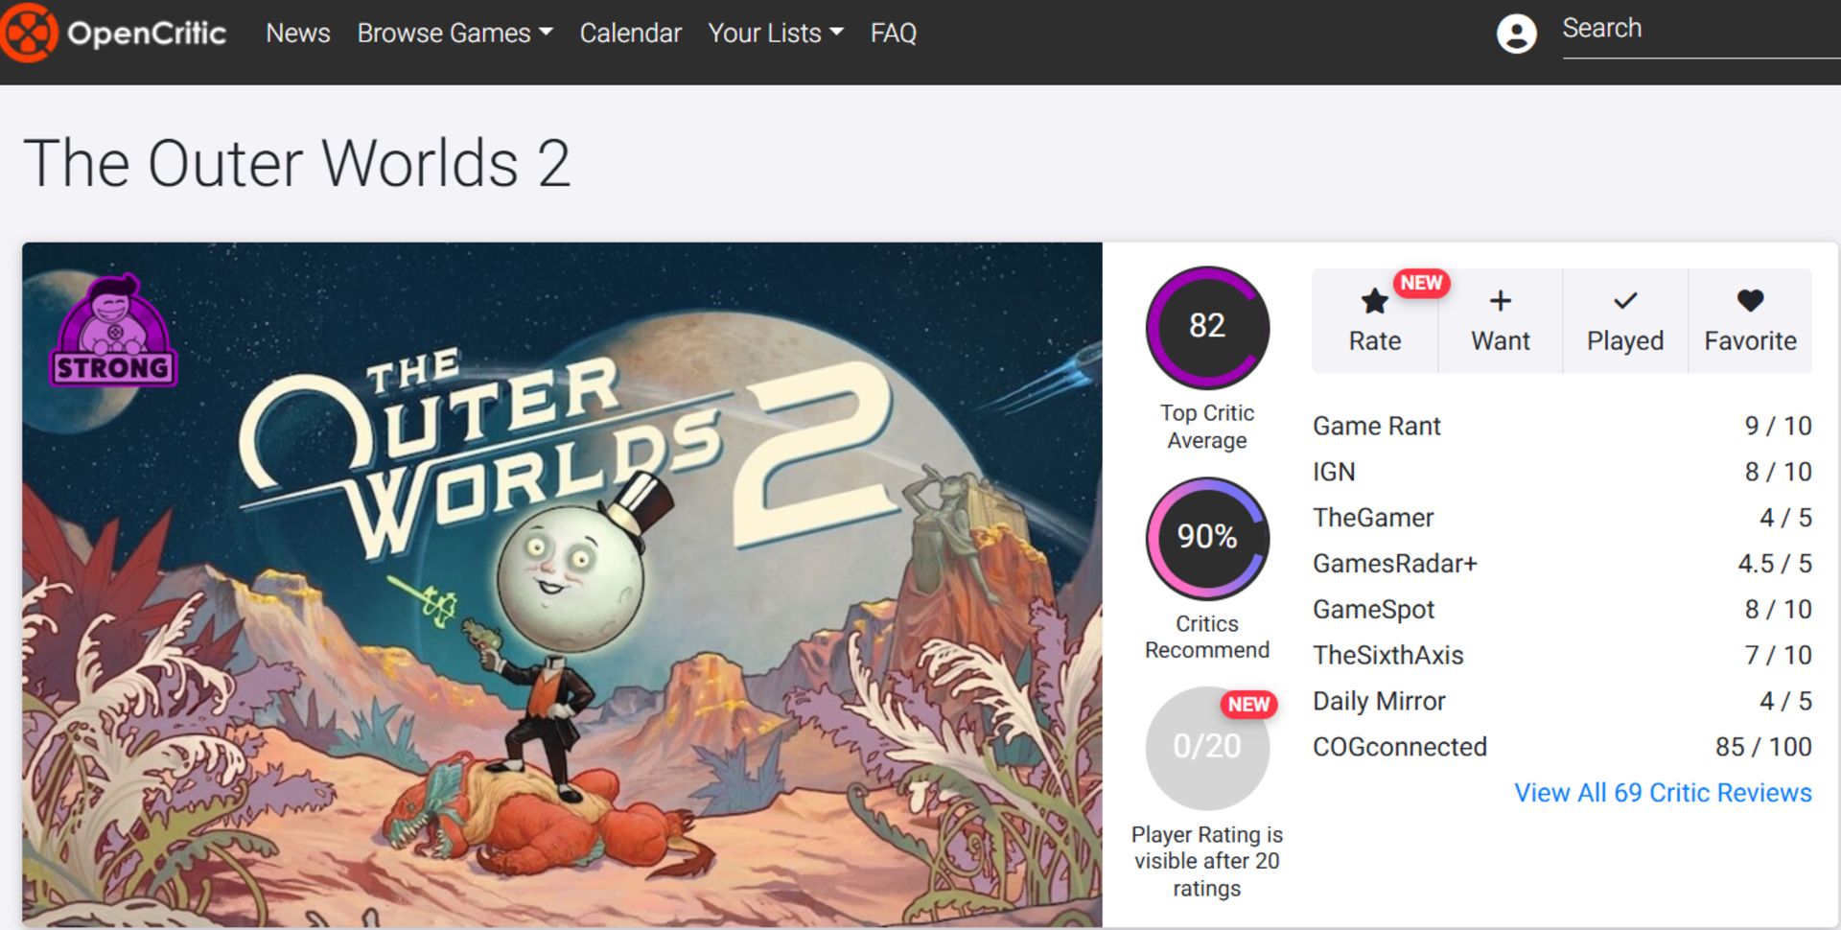The image size is (1841, 930).
Task: Click the purple Strong rating badge
Action: tap(113, 333)
